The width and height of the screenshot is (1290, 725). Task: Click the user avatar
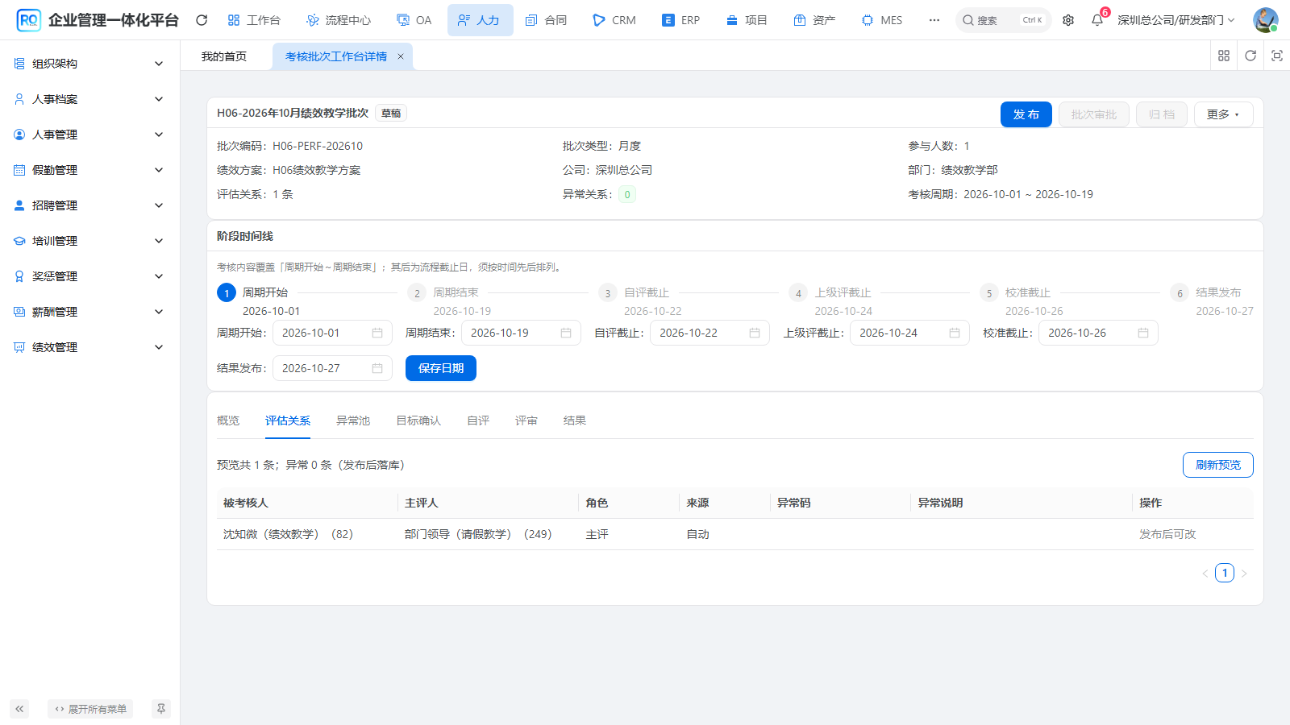pos(1265,20)
